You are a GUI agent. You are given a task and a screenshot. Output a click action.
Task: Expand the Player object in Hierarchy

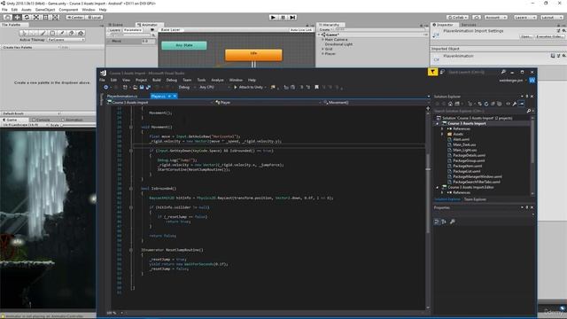(322, 53)
